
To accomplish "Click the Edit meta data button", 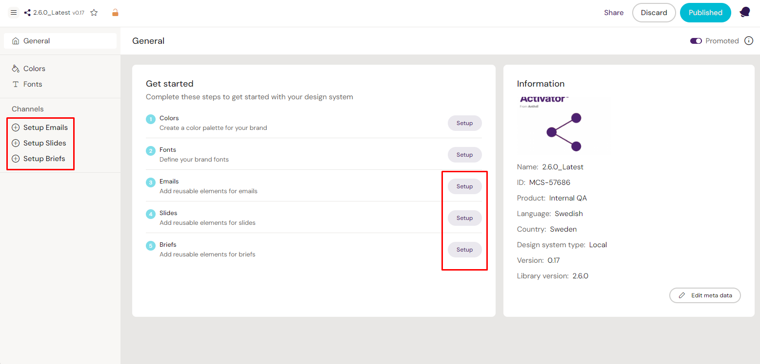I will pyautogui.click(x=705, y=295).
